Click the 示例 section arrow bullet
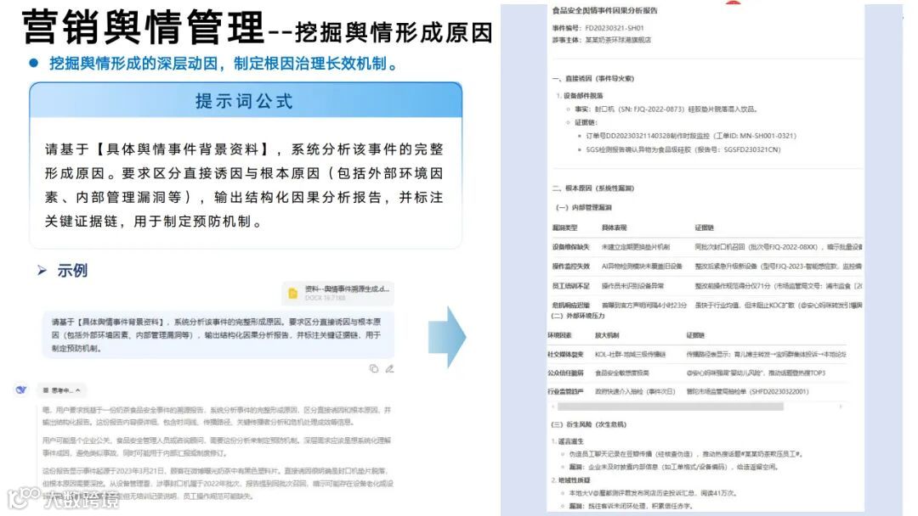 [x=42, y=271]
